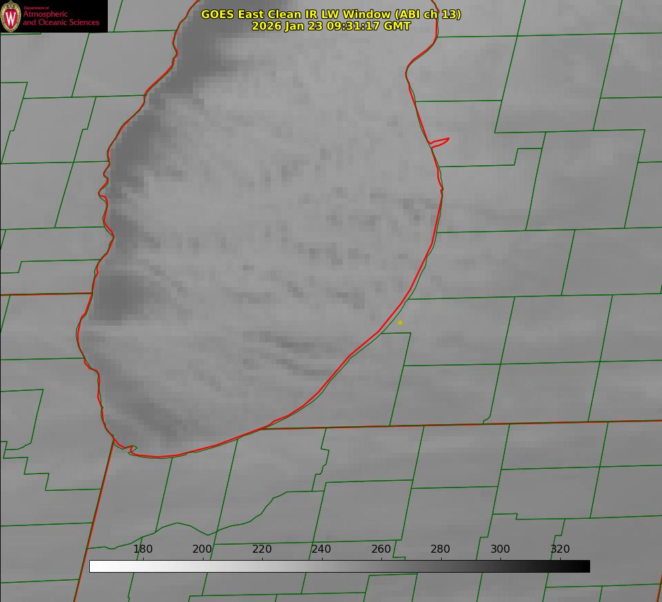Click the yellow dot marker near the lakeshore
The height and width of the screenshot is (602, 662).
pos(400,322)
